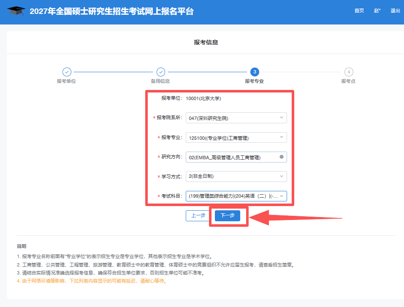Click the 报考点 step label
Image resolution: width=404 pixels, height=307 pixels.
pyautogui.click(x=348, y=81)
